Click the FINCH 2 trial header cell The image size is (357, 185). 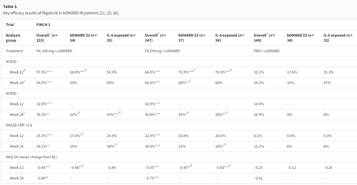[43, 25]
